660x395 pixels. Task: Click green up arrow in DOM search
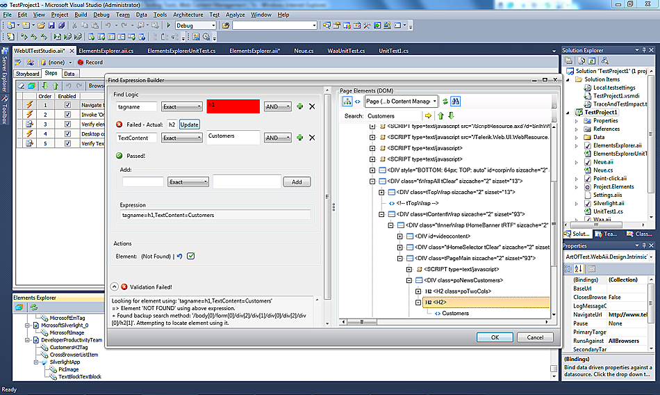pos(440,115)
